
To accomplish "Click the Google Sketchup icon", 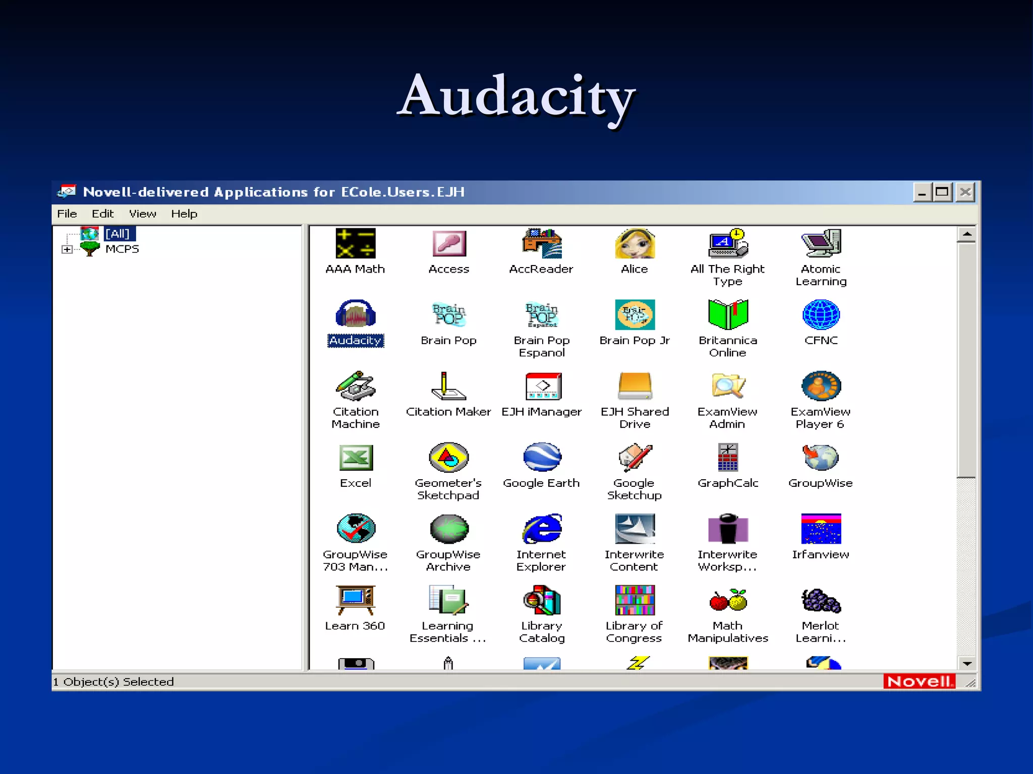I will [x=635, y=458].
